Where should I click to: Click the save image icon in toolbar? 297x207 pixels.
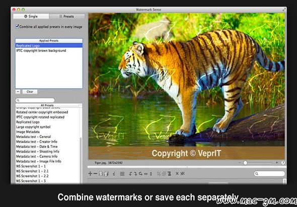101,174
